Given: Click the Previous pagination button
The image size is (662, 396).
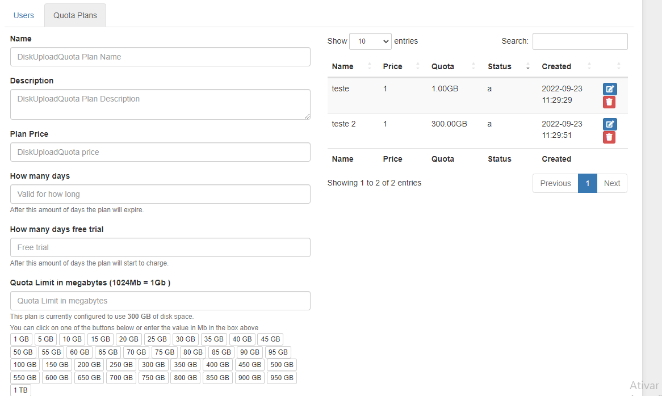Looking at the screenshot, I should [555, 183].
